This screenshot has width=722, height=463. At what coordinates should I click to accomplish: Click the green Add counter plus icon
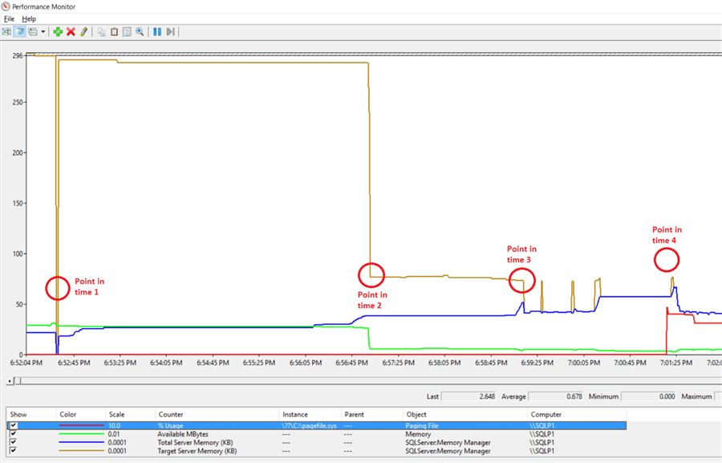(x=58, y=31)
